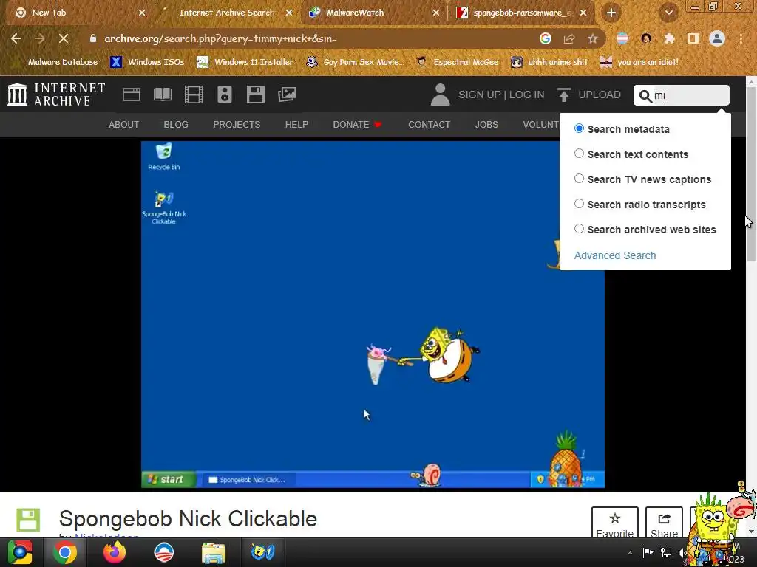Click the share page icon in address bar

(x=569, y=38)
